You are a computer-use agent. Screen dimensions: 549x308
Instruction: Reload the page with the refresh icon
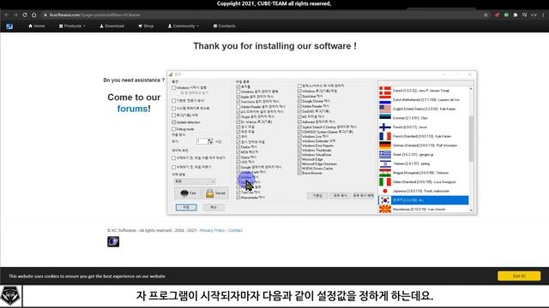25,15
